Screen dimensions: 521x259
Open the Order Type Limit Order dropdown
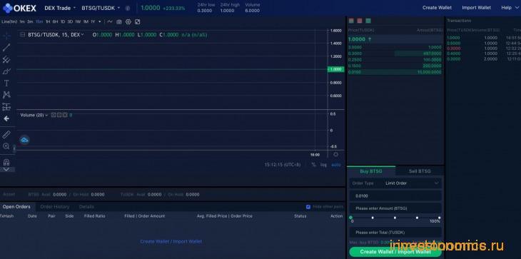(395, 183)
